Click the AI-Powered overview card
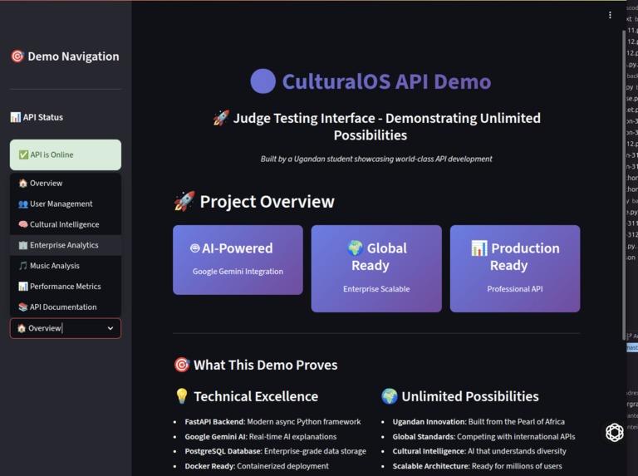638x476 pixels. tap(238, 259)
